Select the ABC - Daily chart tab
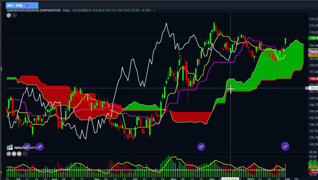318x180 pixels. click(22, 5)
